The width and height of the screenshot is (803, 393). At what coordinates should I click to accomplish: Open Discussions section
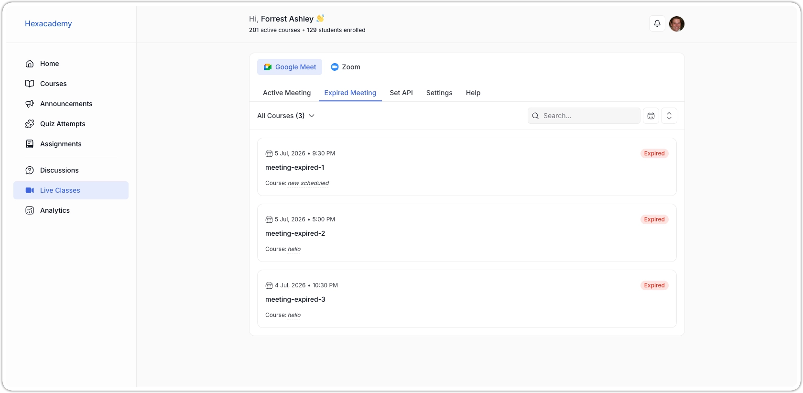pyautogui.click(x=71, y=170)
